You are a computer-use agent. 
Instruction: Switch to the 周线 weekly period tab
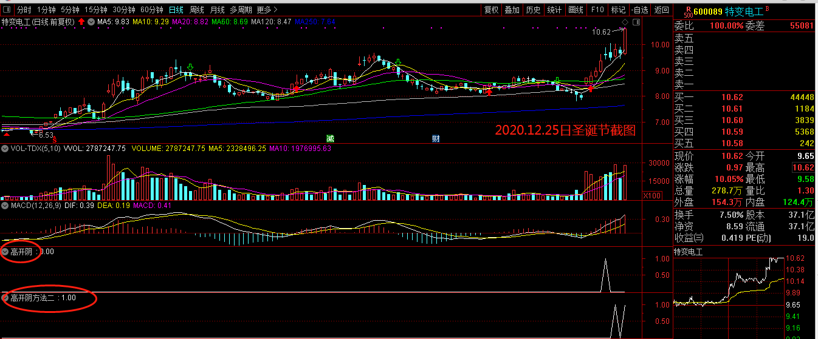point(196,10)
